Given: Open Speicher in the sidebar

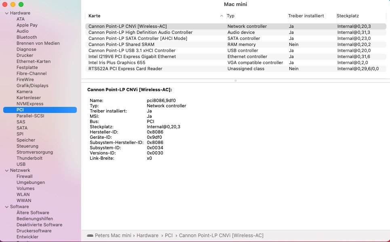Looking at the screenshot, I should tap(26, 140).
